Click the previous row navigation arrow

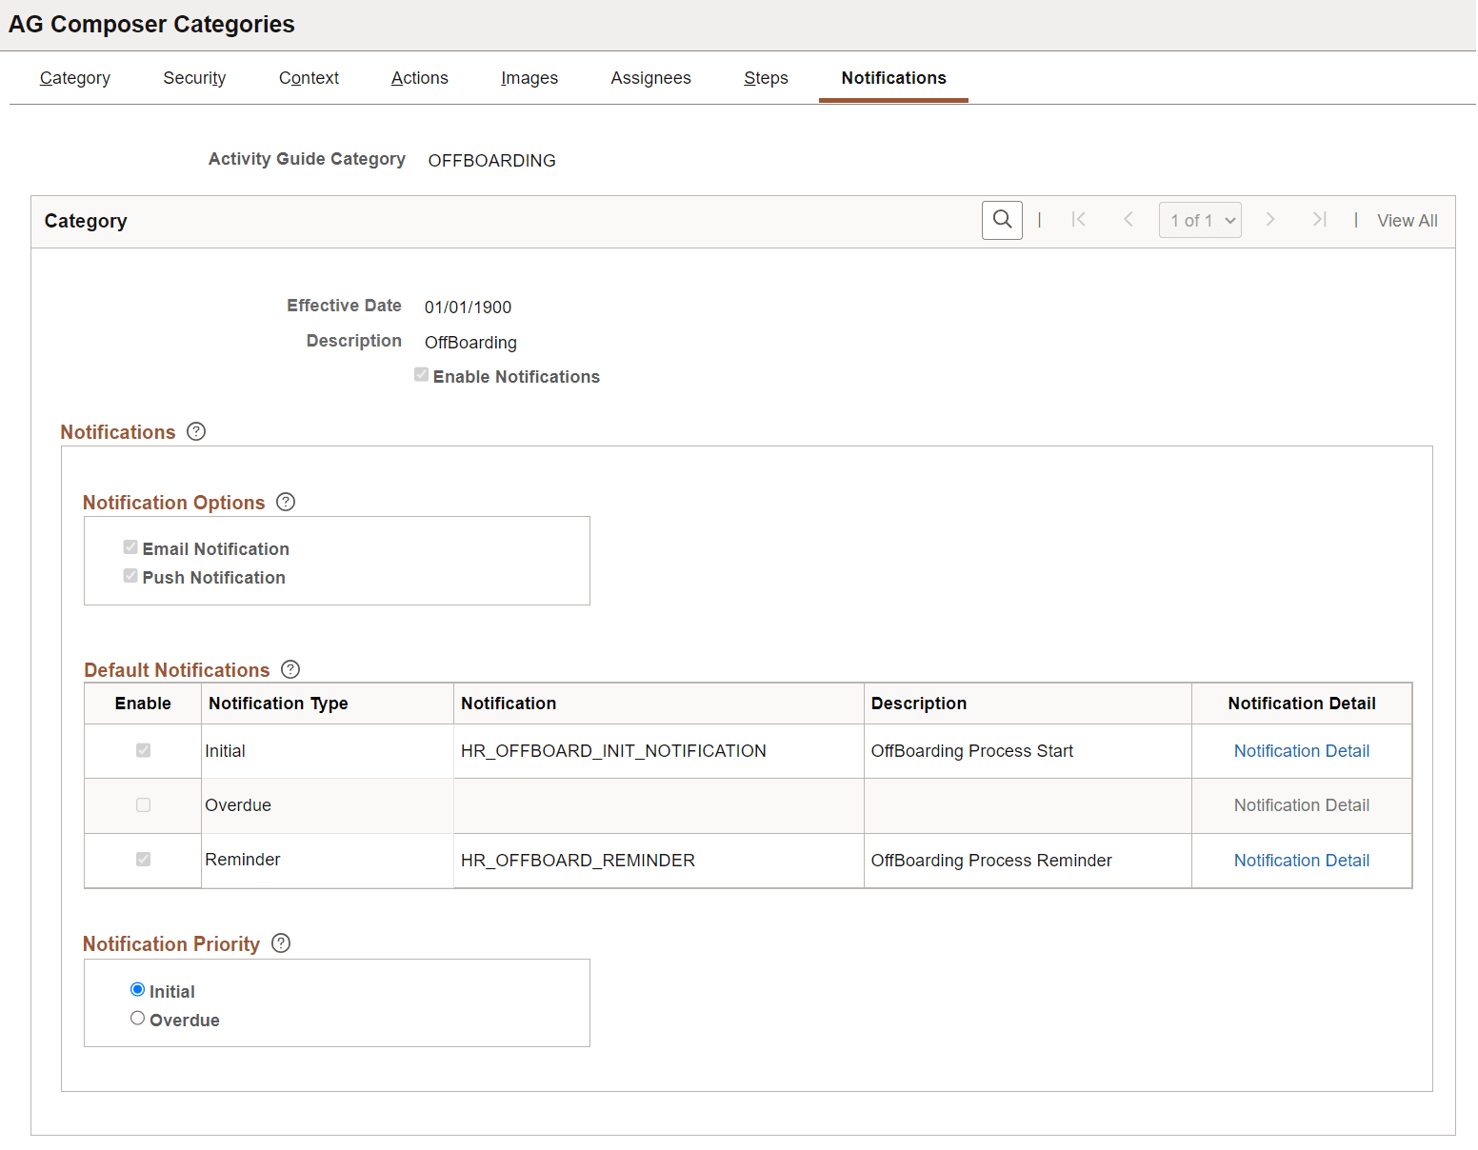(x=1128, y=220)
